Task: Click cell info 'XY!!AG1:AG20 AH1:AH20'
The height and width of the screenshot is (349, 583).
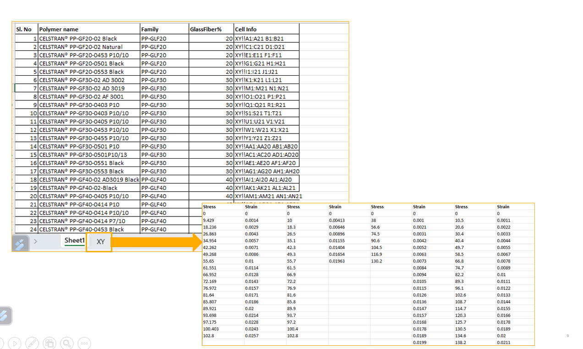Action: click(266, 171)
